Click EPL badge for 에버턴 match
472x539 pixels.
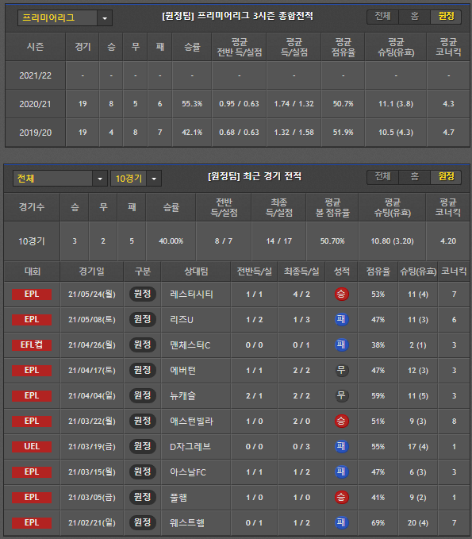click(x=32, y=370)
